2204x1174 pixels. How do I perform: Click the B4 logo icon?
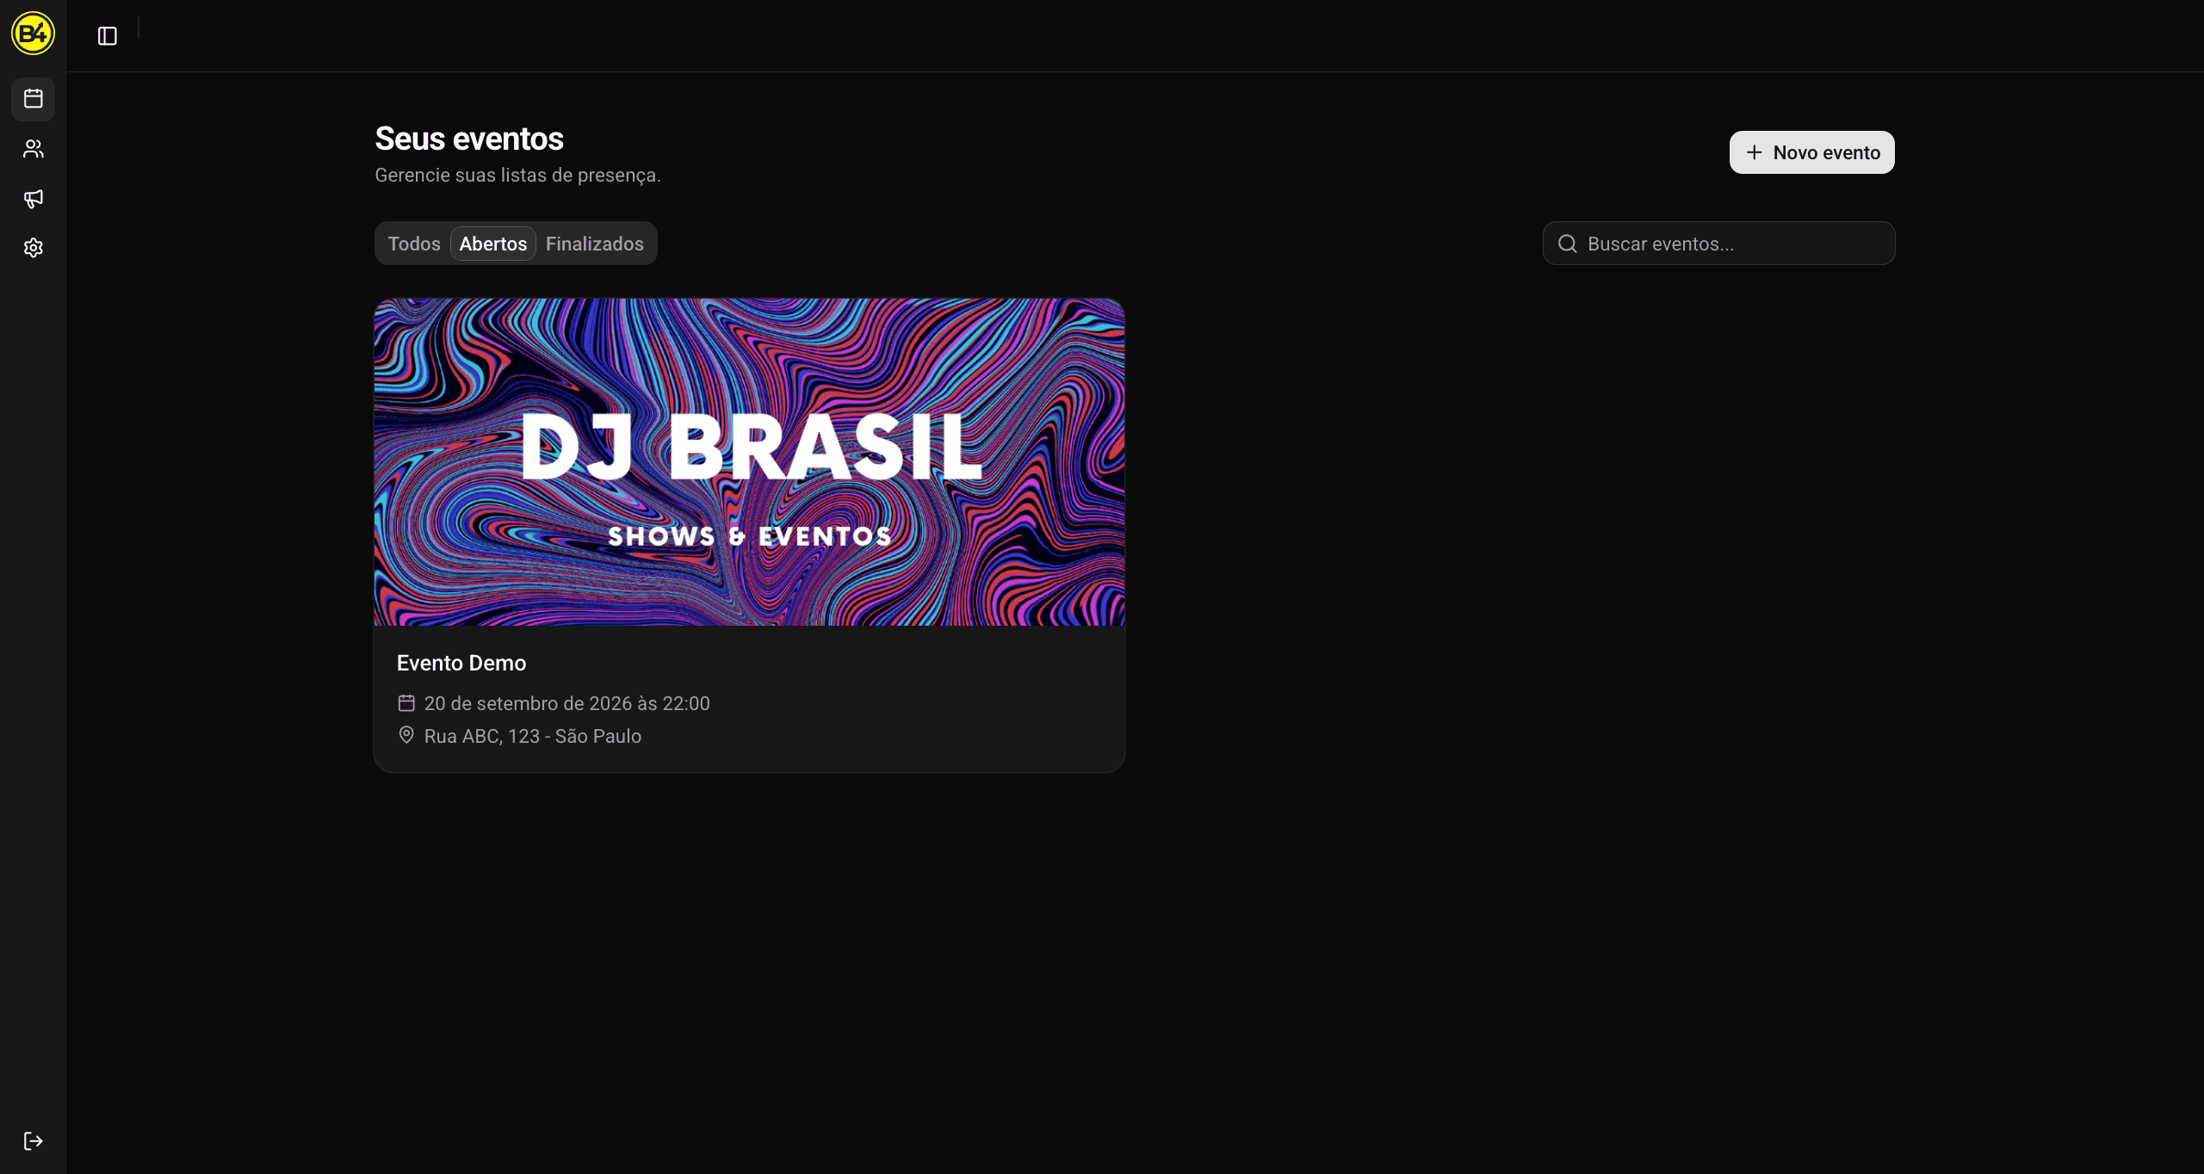coord(33,34)
